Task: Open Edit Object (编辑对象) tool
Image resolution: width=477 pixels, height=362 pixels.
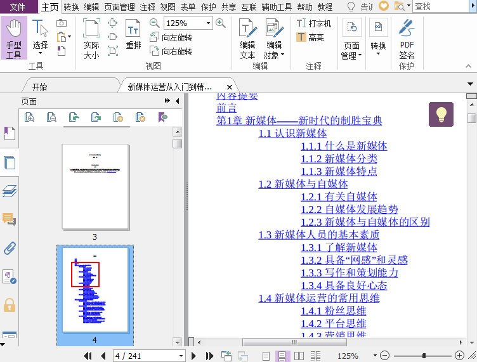Action: pos(274,39)
